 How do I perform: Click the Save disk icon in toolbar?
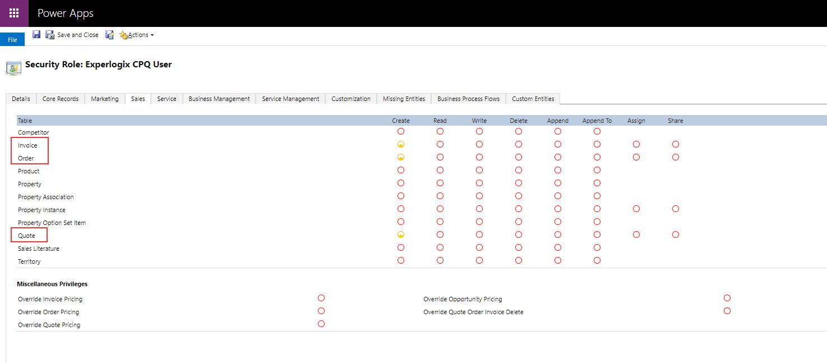[36, 35]
